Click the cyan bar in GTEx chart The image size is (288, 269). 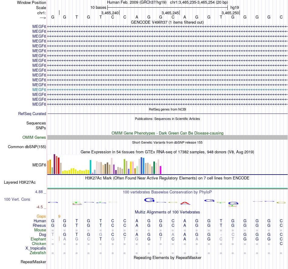click(x=90, y=167)
